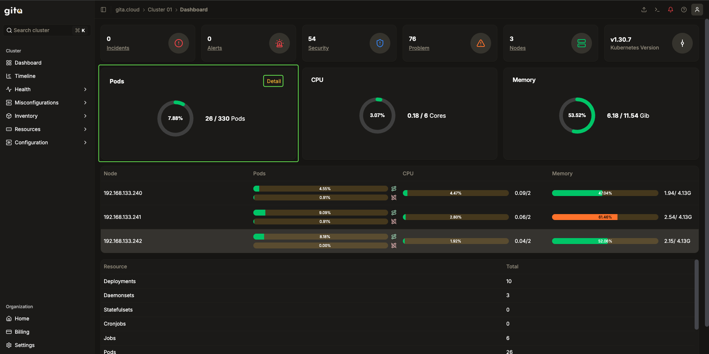
Task: Select Misconfigurations sidebar item
Action: [x=47, y=103]
